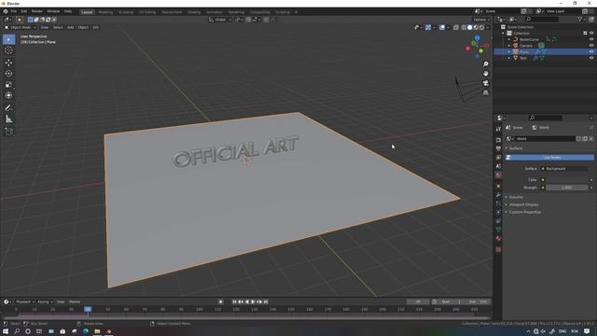Switch to the Sculpting workspace tab

coord(126,12)
